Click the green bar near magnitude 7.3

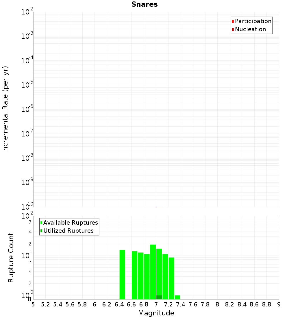point(171,278)
